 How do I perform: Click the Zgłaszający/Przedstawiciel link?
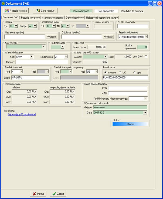coord(22,114)
